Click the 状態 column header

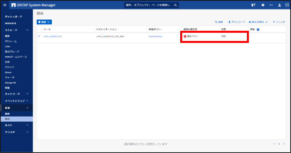coord(223,29)
